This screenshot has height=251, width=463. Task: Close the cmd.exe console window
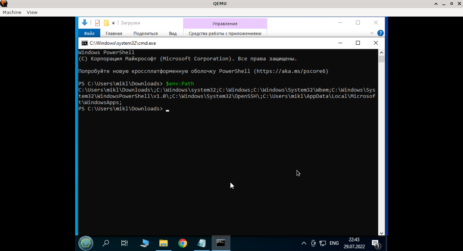tap(376, 43)
